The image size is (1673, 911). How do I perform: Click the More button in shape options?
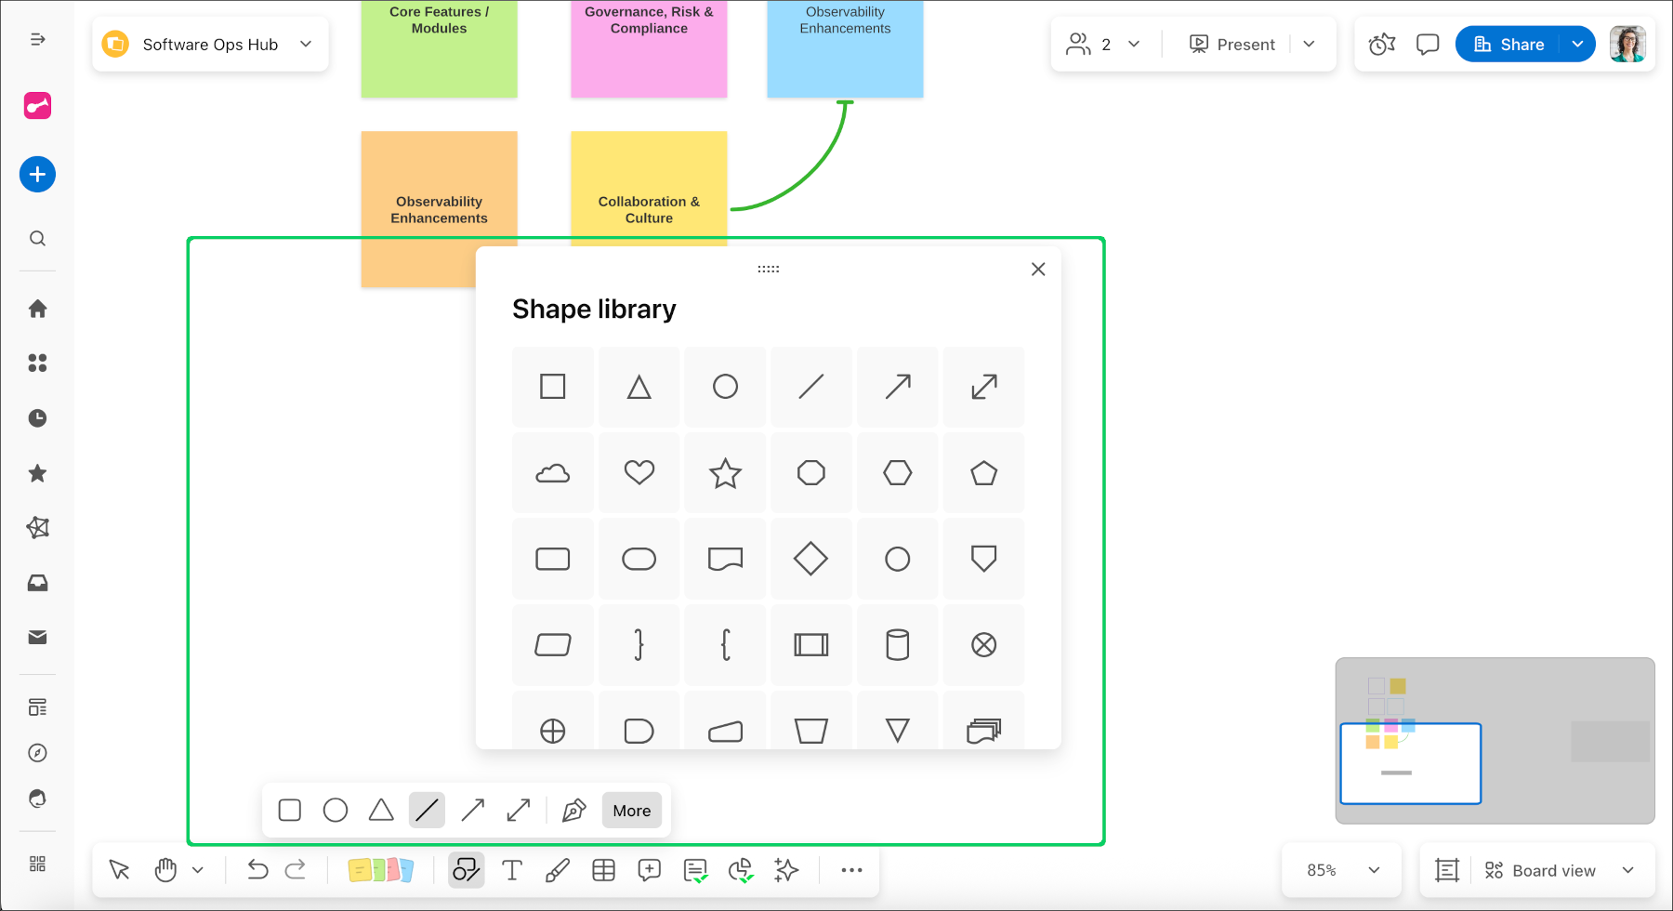[x=631, y=810]
